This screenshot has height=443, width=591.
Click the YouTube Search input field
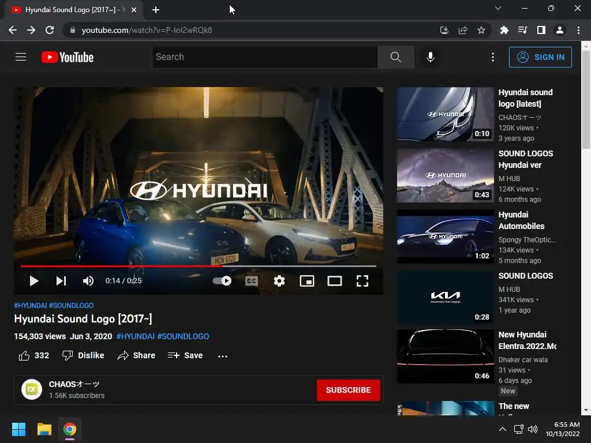pyautogui.click(x=264, y=57)
